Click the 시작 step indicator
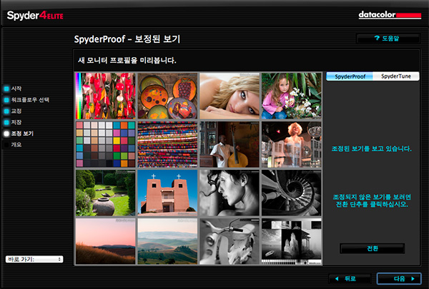This screenshot has height=289, width=429. [x=17, y=88]
